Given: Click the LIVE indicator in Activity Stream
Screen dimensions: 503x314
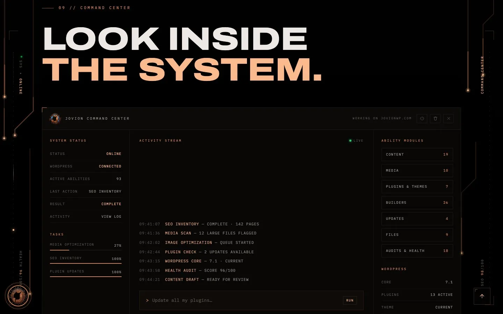Looking at the screenshot, I should click(x=356, y=141).
